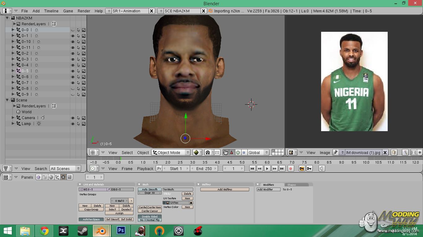Toggle the Double Sided mesh option

(x=150, y=216)
